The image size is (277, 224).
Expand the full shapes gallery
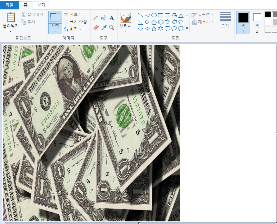tap(187, 28)
